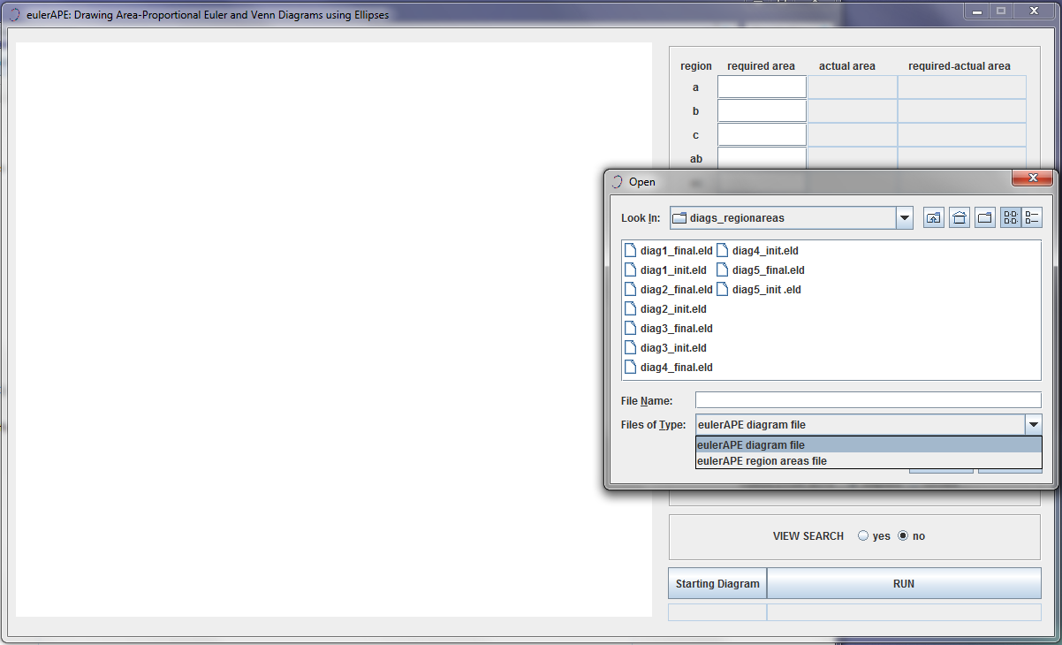Close the Open dialog window
The height and width of the screenshot is (645, 1062).
(1033, 178)
